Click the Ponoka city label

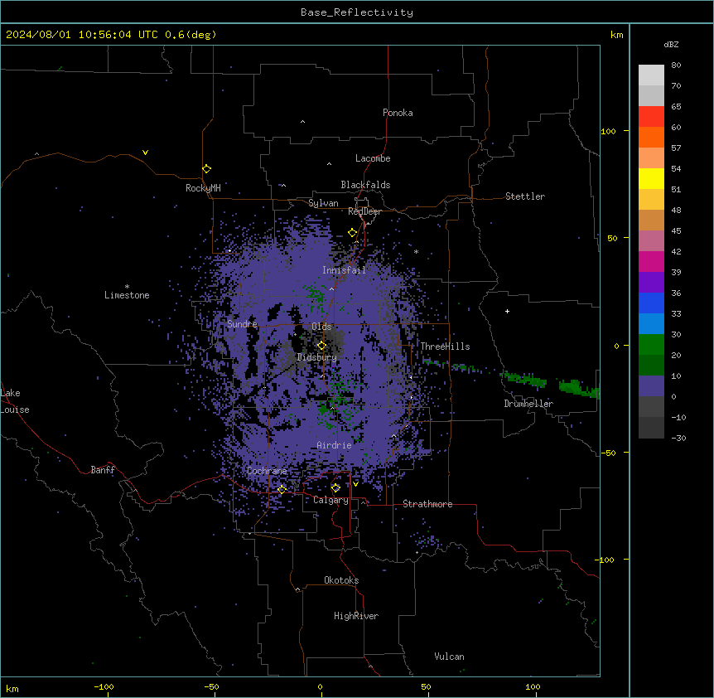tap(398, 113)
